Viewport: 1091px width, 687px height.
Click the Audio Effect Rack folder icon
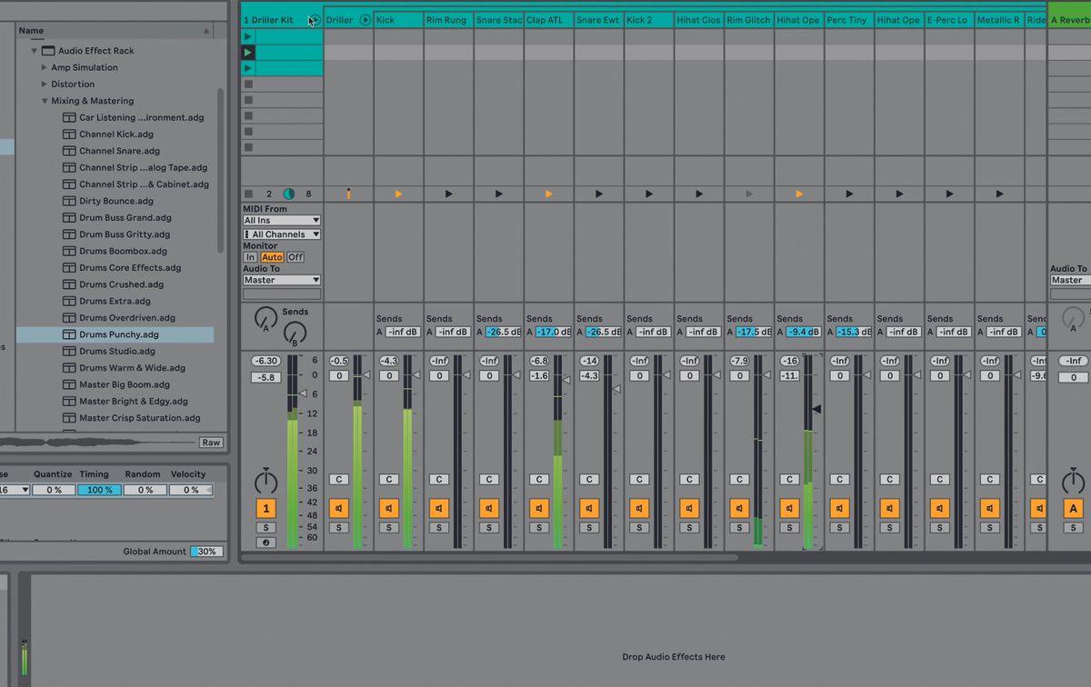(x=48, y=50)
